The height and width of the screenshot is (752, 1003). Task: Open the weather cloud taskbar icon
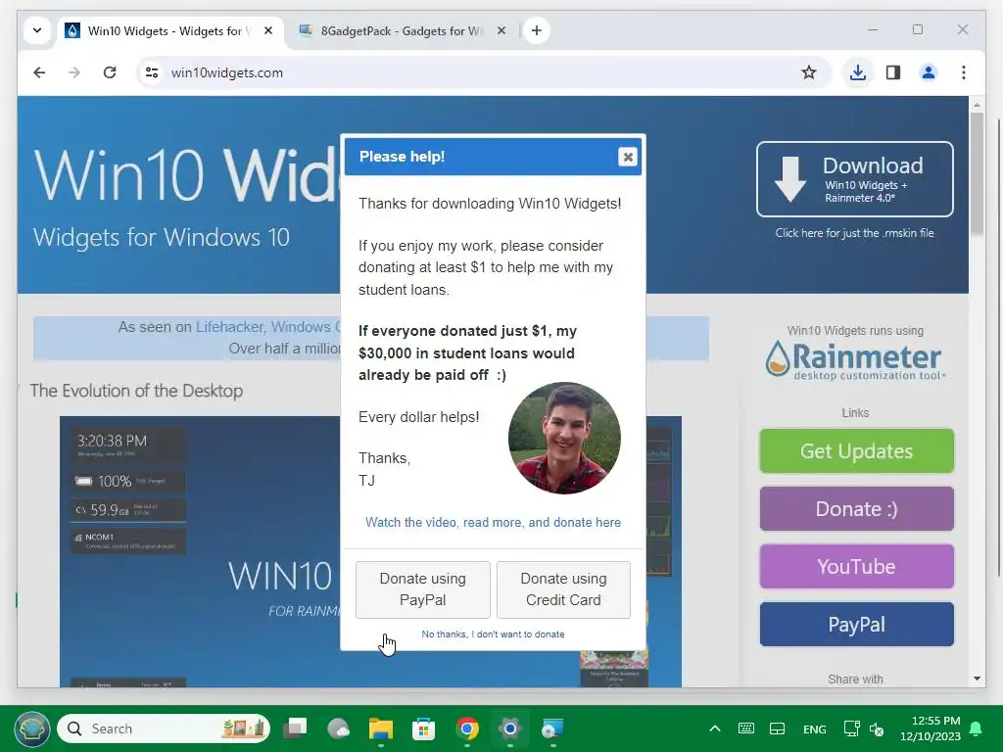tap(338, 728)
